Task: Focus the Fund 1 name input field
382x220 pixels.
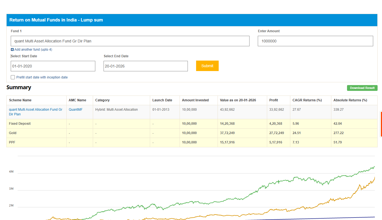Action: tap(130, 41)
